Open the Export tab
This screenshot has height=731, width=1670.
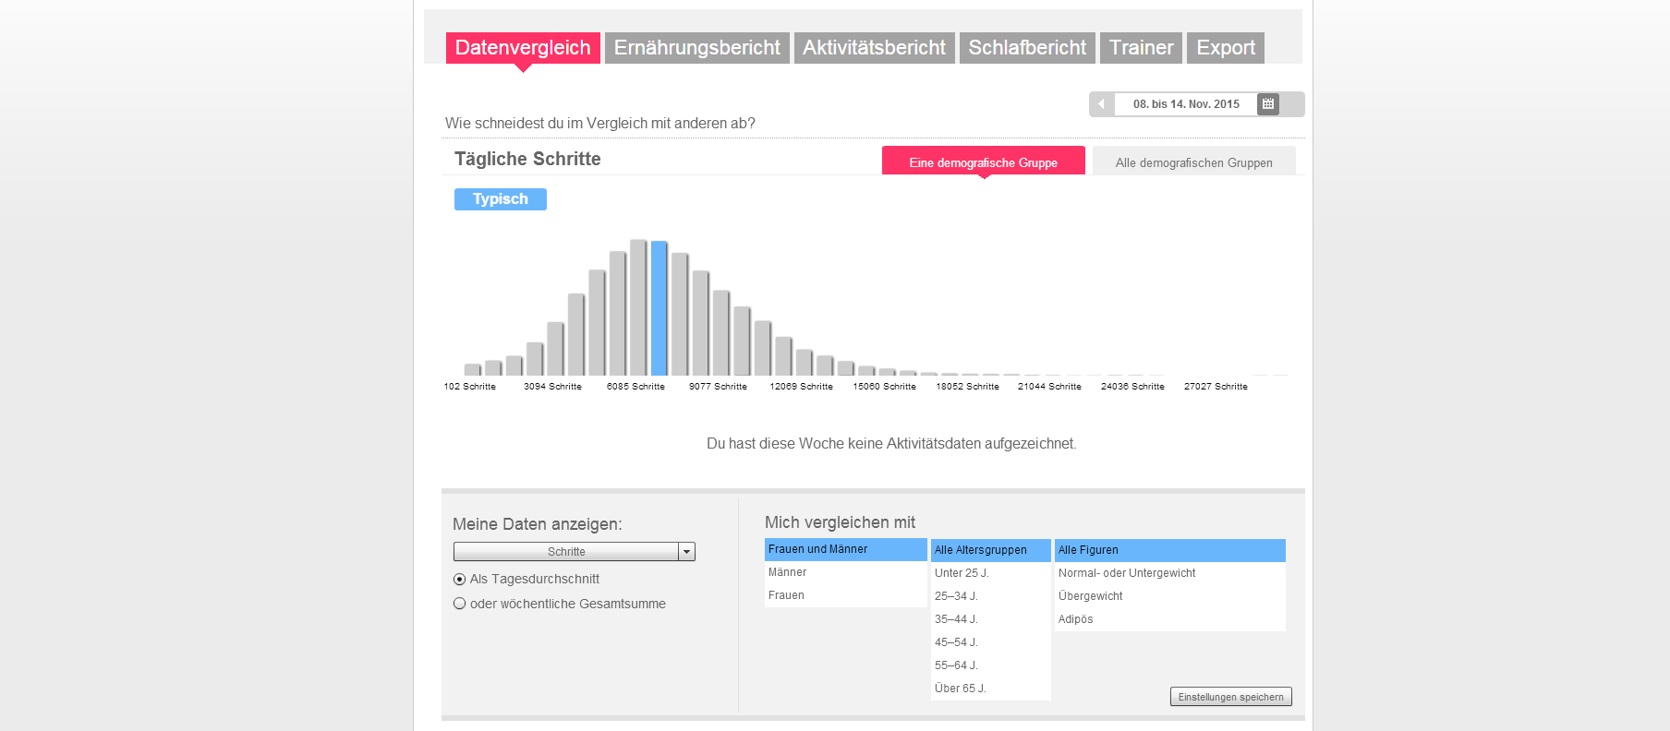coord(1226,48)
